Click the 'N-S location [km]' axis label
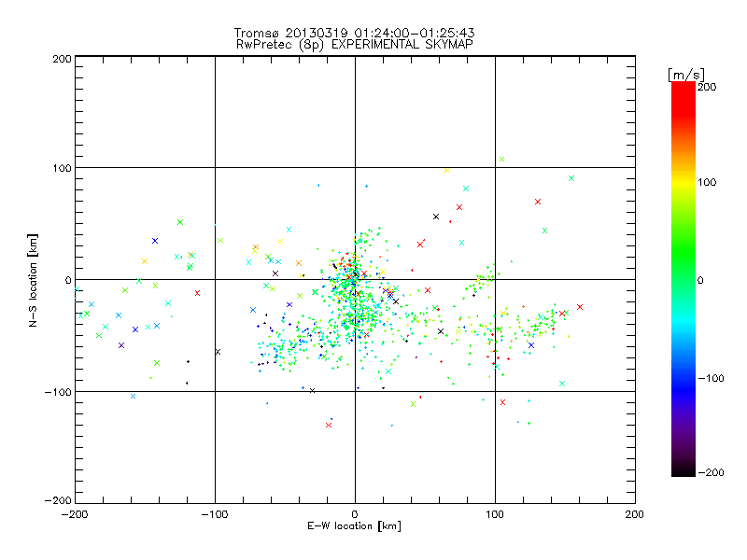Image resolution: width=747 pixels, height=560 pixels. [33, 280]
